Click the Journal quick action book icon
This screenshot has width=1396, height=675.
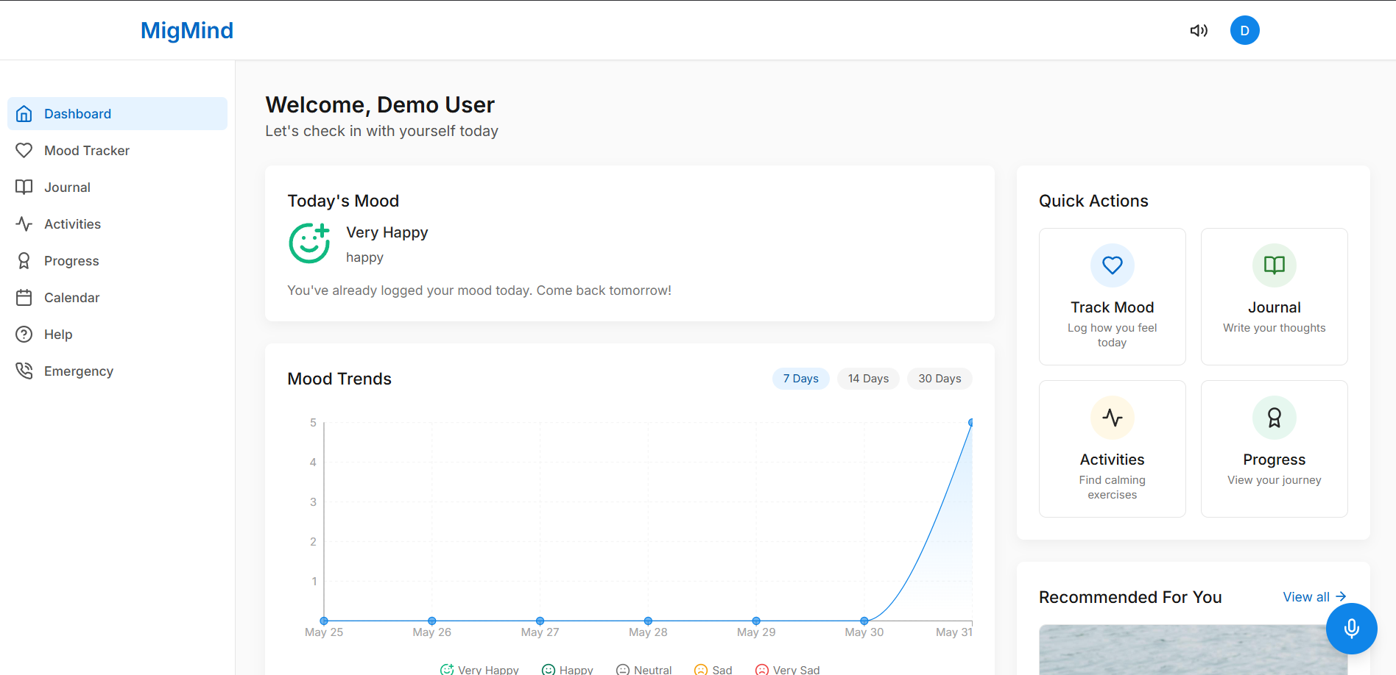(x=1275, y=265)
